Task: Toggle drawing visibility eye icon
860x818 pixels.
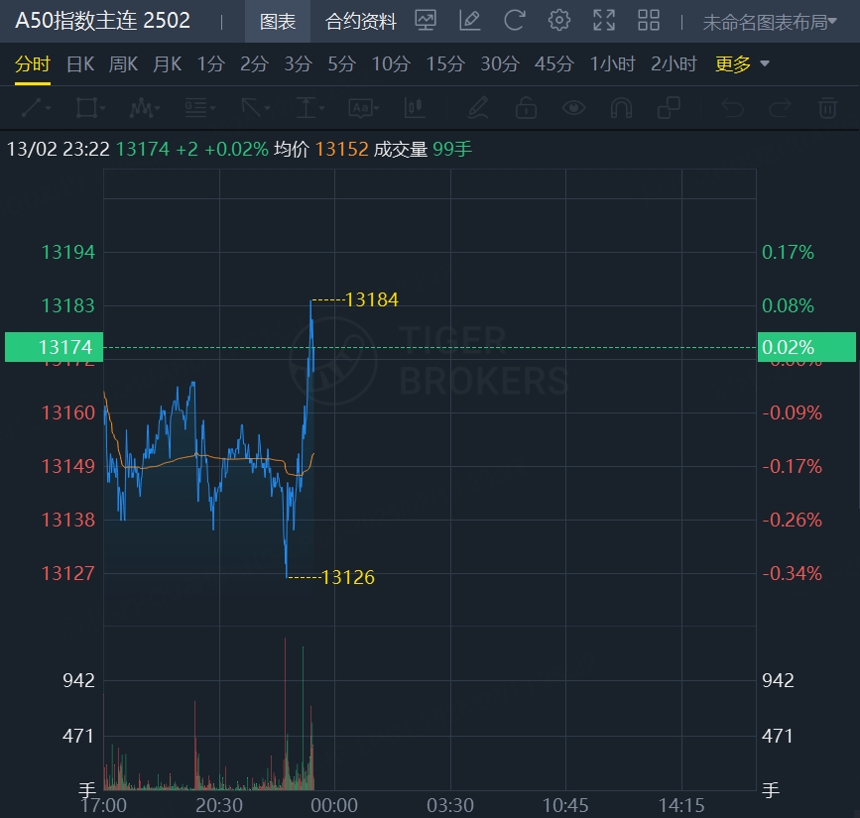Action: coord(573,107)
